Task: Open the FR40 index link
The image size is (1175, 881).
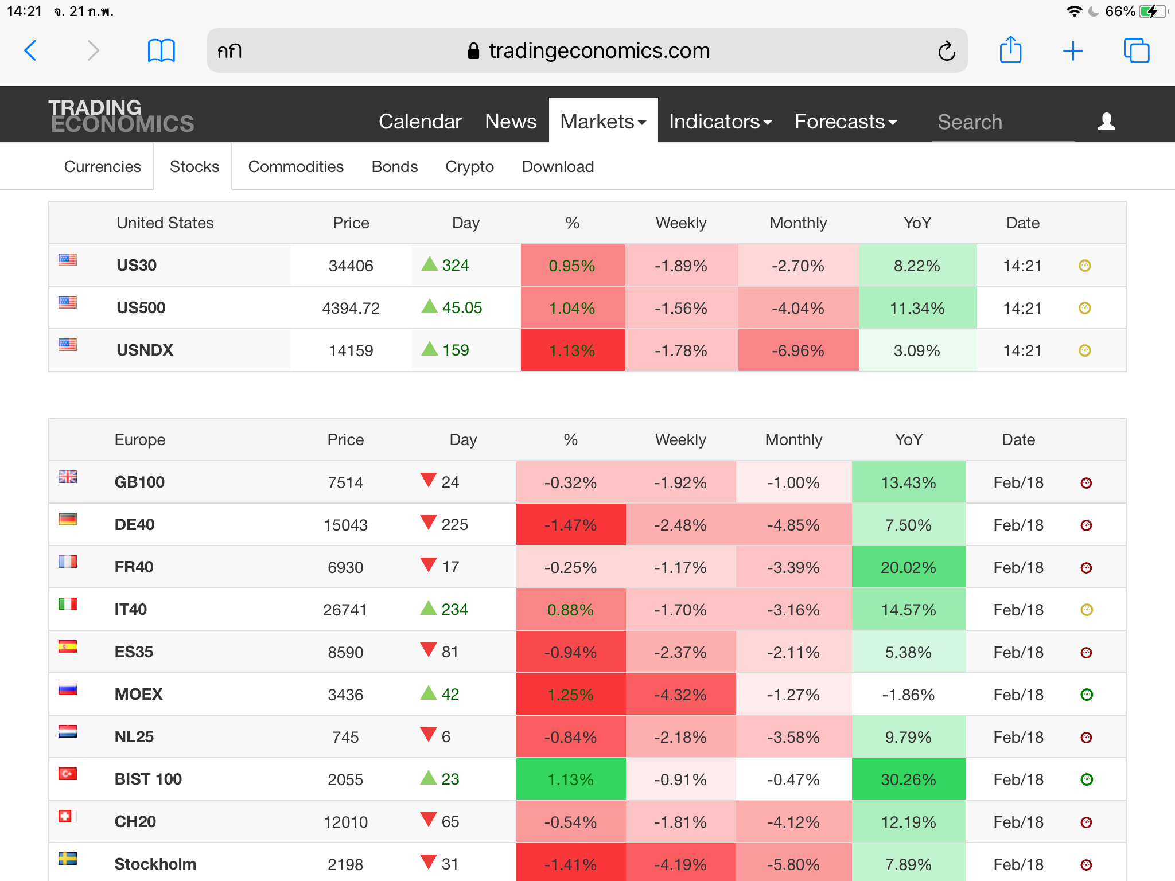Action: [x=134, y=567]
